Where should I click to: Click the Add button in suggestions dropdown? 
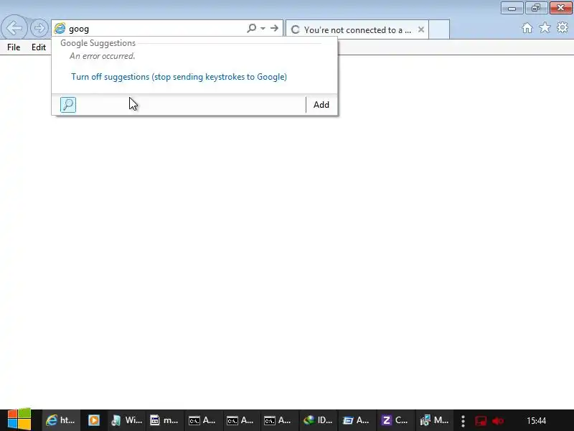[321, 105]
